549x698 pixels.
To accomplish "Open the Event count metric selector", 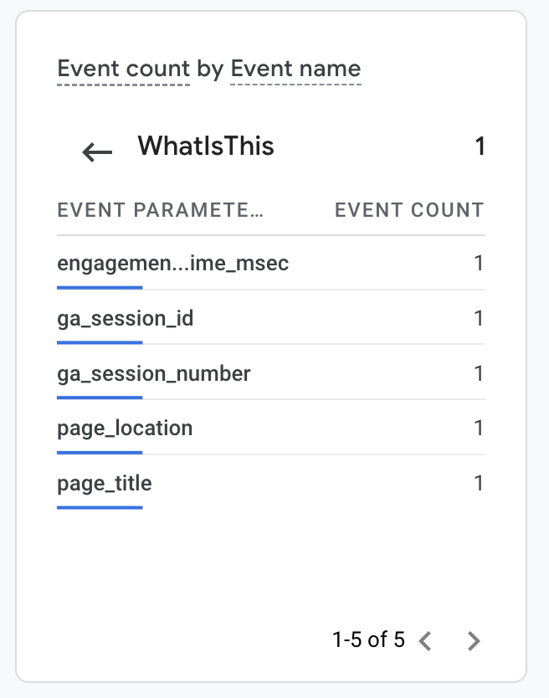I will pos(123,69).
